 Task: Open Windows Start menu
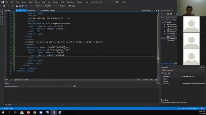click(3, 112)
